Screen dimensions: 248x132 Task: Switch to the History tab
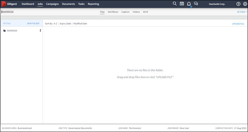coord(136,12)
